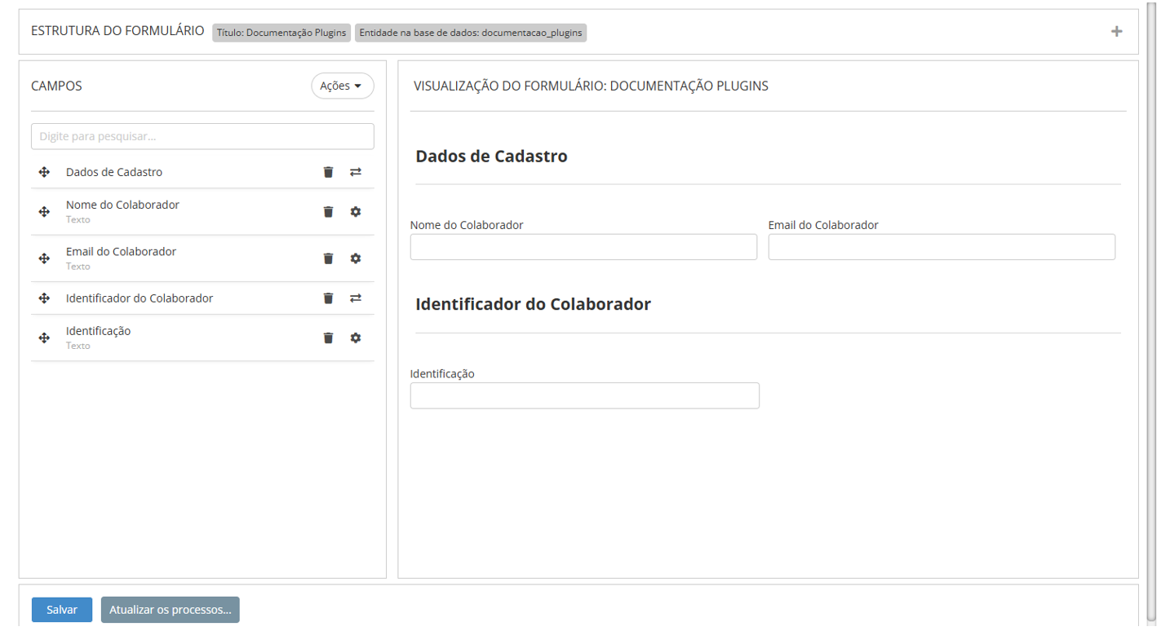Click the Salvar button

click(x=62, y=610)
